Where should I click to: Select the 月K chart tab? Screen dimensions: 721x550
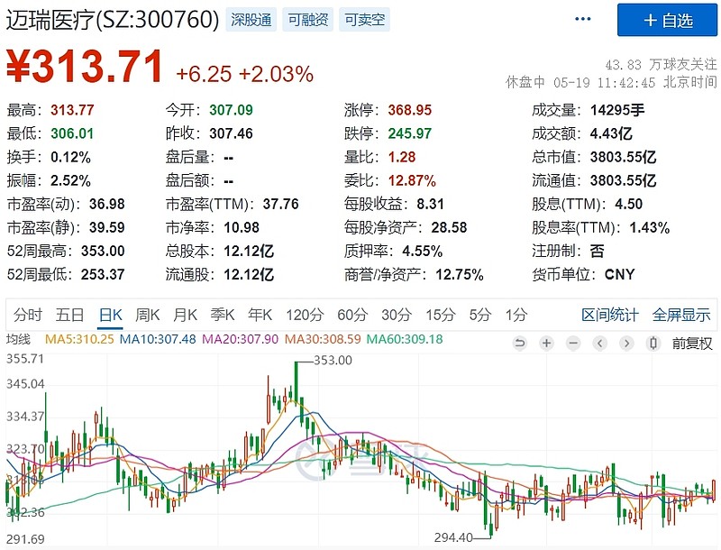click(x=186, y=315)
